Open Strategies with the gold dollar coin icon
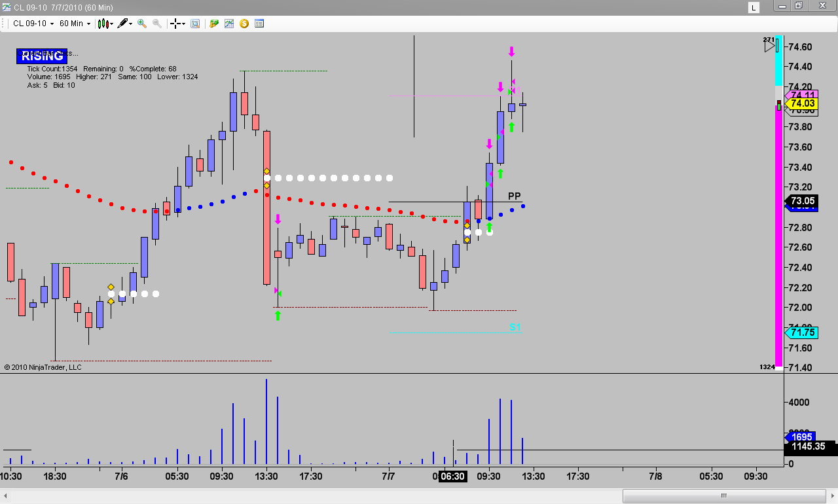The height and width of the screenshot is (504, 838). [x=244, y=24]
